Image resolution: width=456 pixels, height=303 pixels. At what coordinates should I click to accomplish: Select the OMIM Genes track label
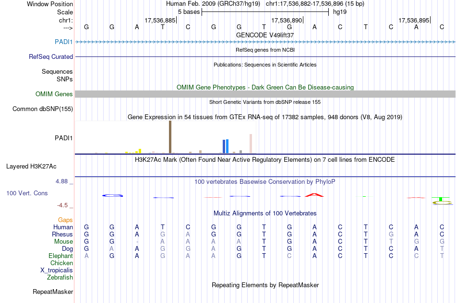coord(54,94)
